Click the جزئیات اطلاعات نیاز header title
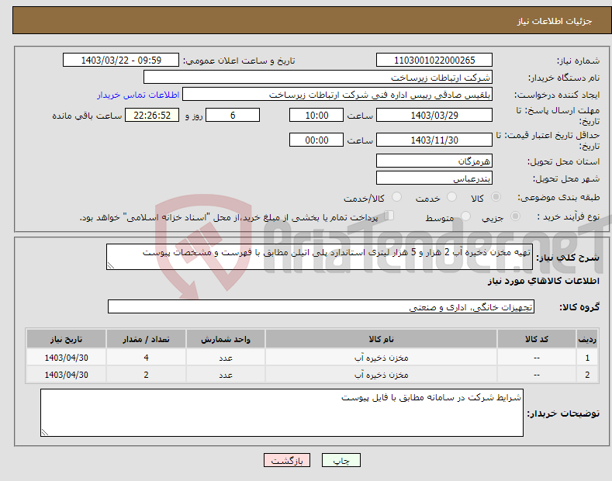 click(x=555, y=21)
